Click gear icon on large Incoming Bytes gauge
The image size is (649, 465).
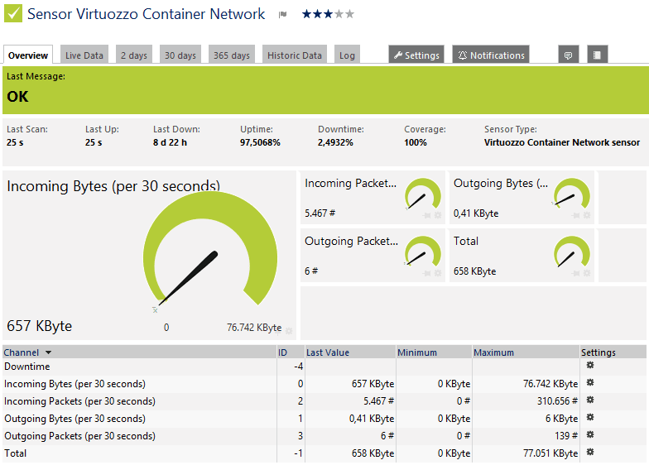click(x=289, y=331)
